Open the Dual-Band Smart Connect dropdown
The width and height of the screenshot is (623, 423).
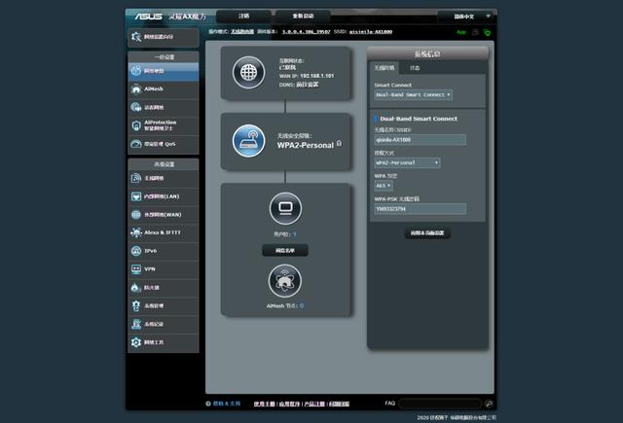[413, 95]
